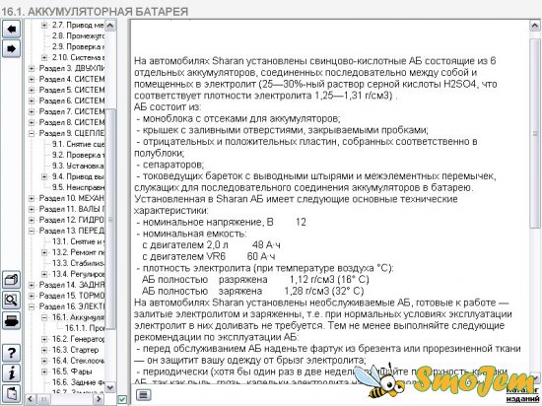Click tree panel scroll-down arrow
Viewport: 542px width, 406px height.
pyautogui.click(x=110, y=387)
